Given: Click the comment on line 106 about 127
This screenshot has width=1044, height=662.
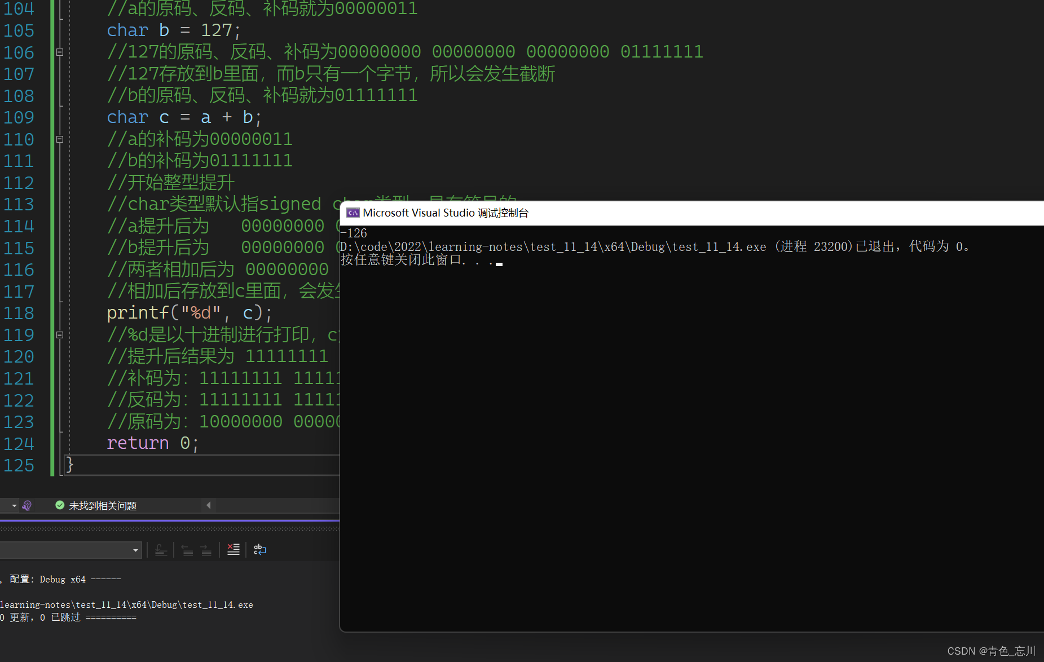Looking at the screenshot, I should (405, 52).
